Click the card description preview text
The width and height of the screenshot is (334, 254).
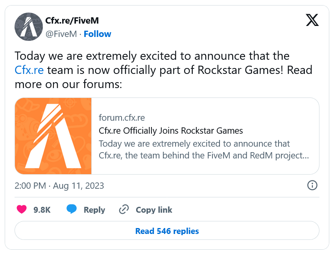[203, 149]
